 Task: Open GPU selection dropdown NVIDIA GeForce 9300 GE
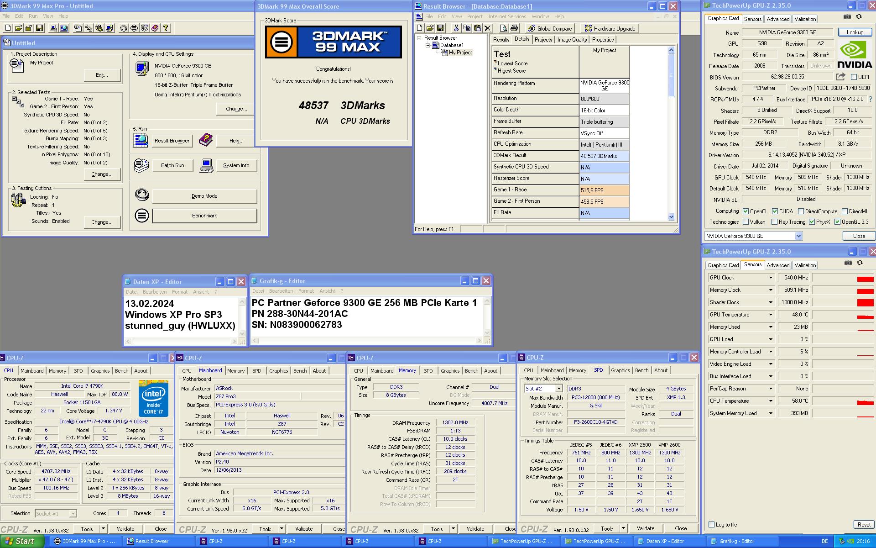click(798, 236)
